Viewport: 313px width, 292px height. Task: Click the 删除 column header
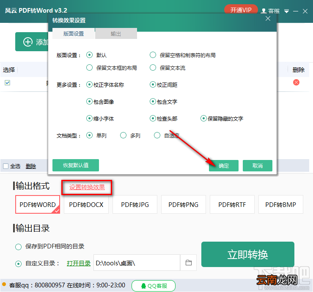tap(299, 70)
